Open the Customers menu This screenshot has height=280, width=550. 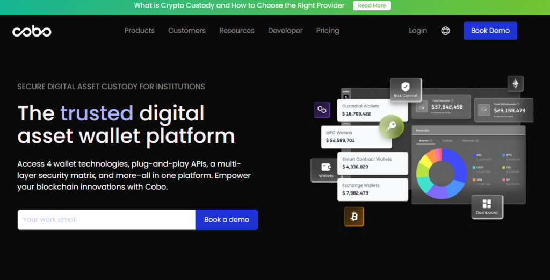(x=187, y=31)
